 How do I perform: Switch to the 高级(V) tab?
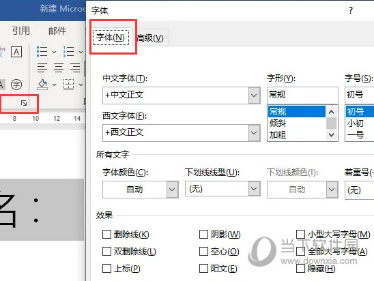coord(150,38)
